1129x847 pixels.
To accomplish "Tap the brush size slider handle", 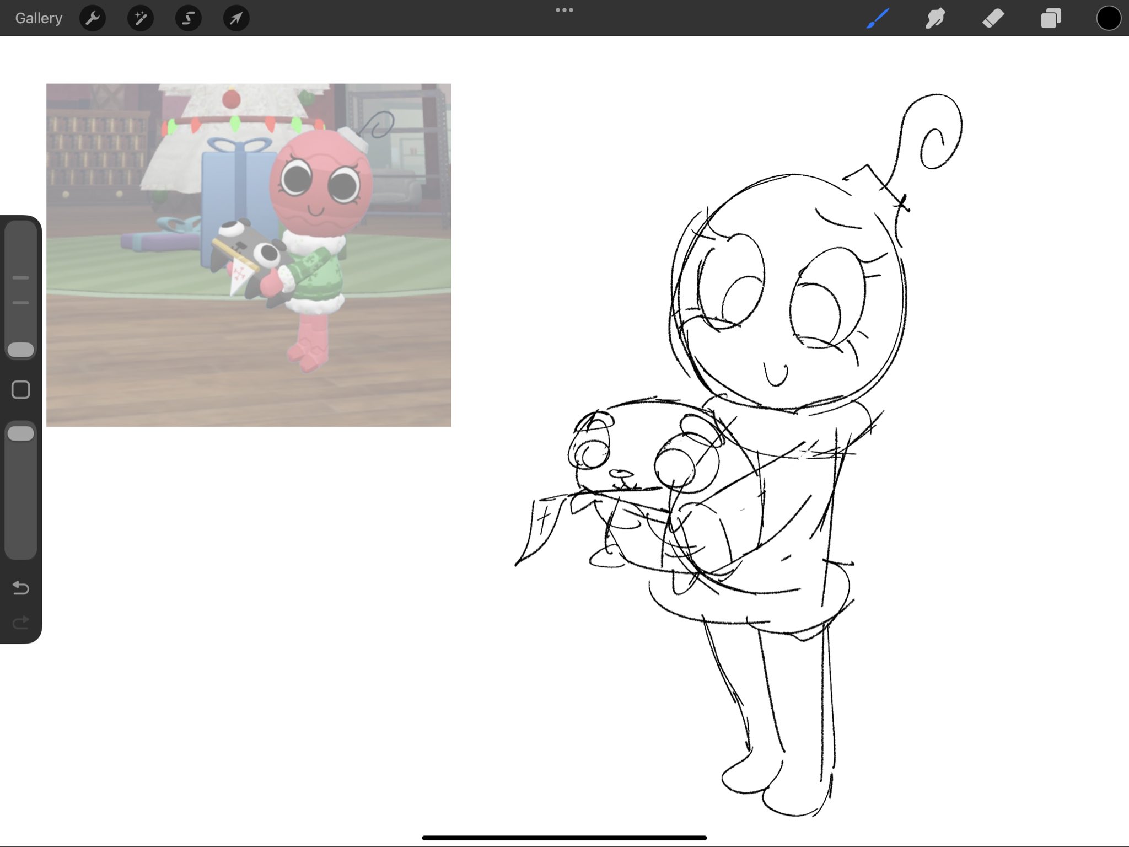I will [x=21, y=350].
